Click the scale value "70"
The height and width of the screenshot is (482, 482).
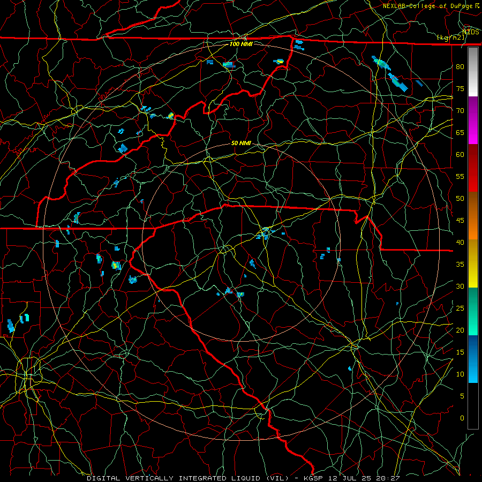[x=460, y=111]
